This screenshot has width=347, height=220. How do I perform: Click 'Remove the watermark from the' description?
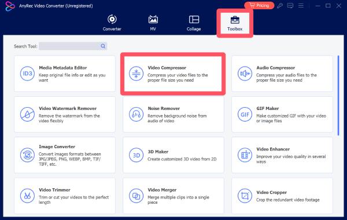pos(69,118)
